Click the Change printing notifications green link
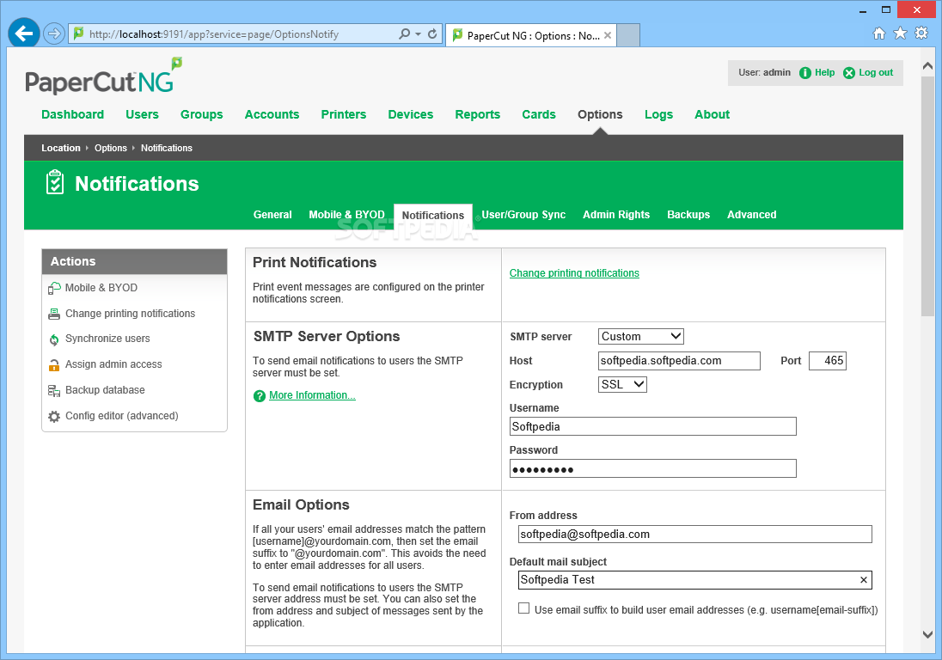 point(574,272)
